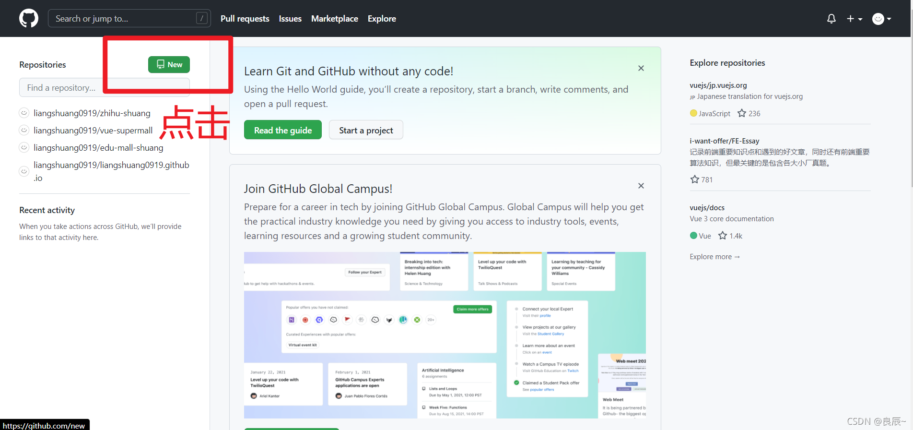
Task: Click the green Vue language dot
Action: [693, 236]
